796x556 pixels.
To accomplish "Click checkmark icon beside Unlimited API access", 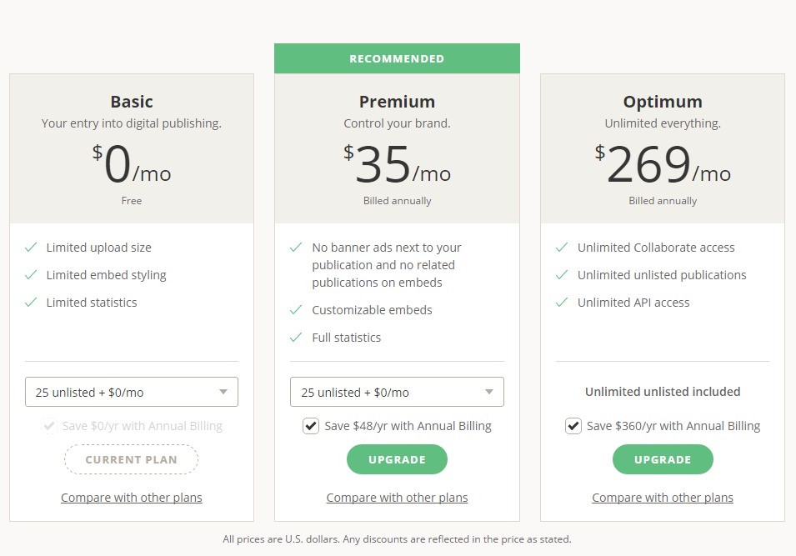I will [562, 303].
